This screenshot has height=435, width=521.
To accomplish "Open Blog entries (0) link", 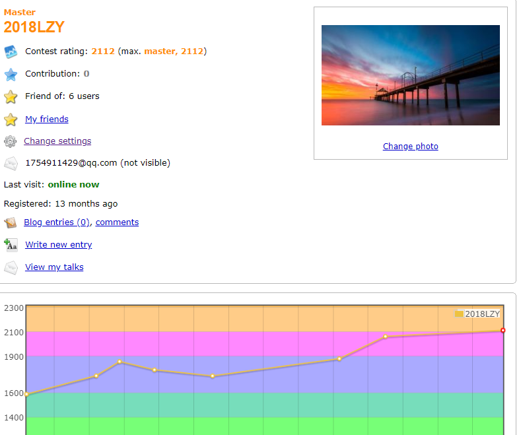I will click(x=57, y=222).
